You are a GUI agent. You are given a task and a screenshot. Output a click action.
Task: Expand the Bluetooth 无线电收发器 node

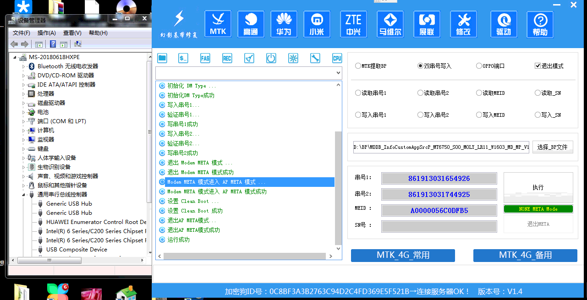[x=24, y=66]
